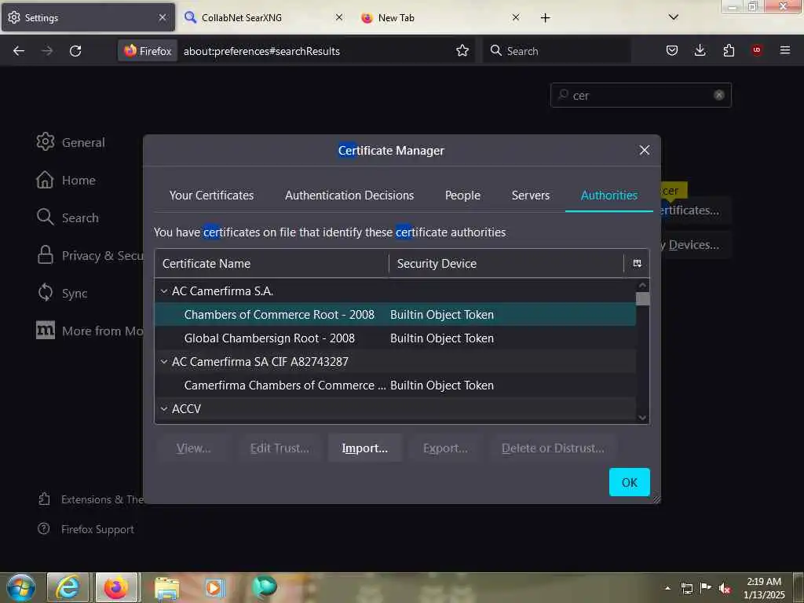This screenshot has height=603, width=804.
Task: Open General settings category
Action: [x=70, y=142]
